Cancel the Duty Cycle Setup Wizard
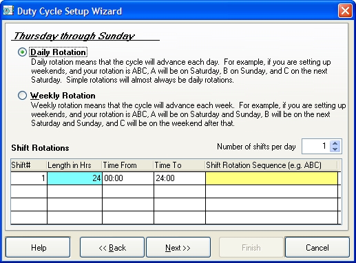The image size is (356, 263). [x=317, y=248]
